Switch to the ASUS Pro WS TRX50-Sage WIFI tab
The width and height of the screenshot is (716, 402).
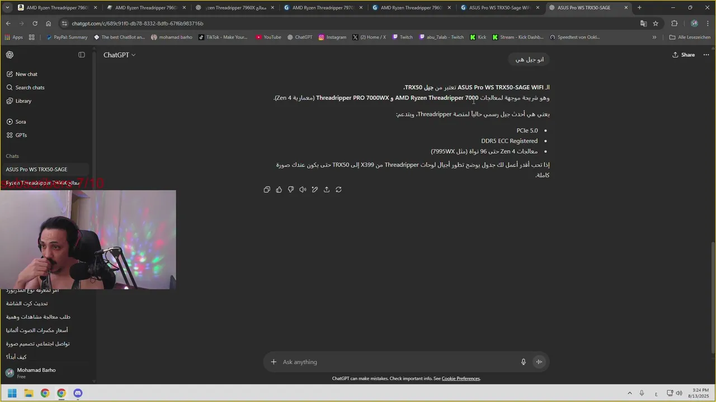(500, 8)
